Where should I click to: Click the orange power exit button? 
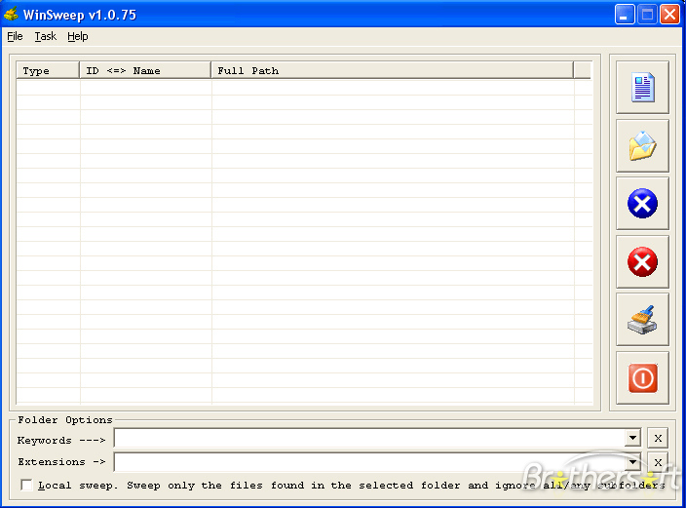(642, 378)
